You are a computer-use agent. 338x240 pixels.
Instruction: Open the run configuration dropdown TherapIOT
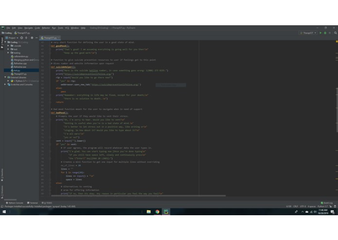coord(308,33)
